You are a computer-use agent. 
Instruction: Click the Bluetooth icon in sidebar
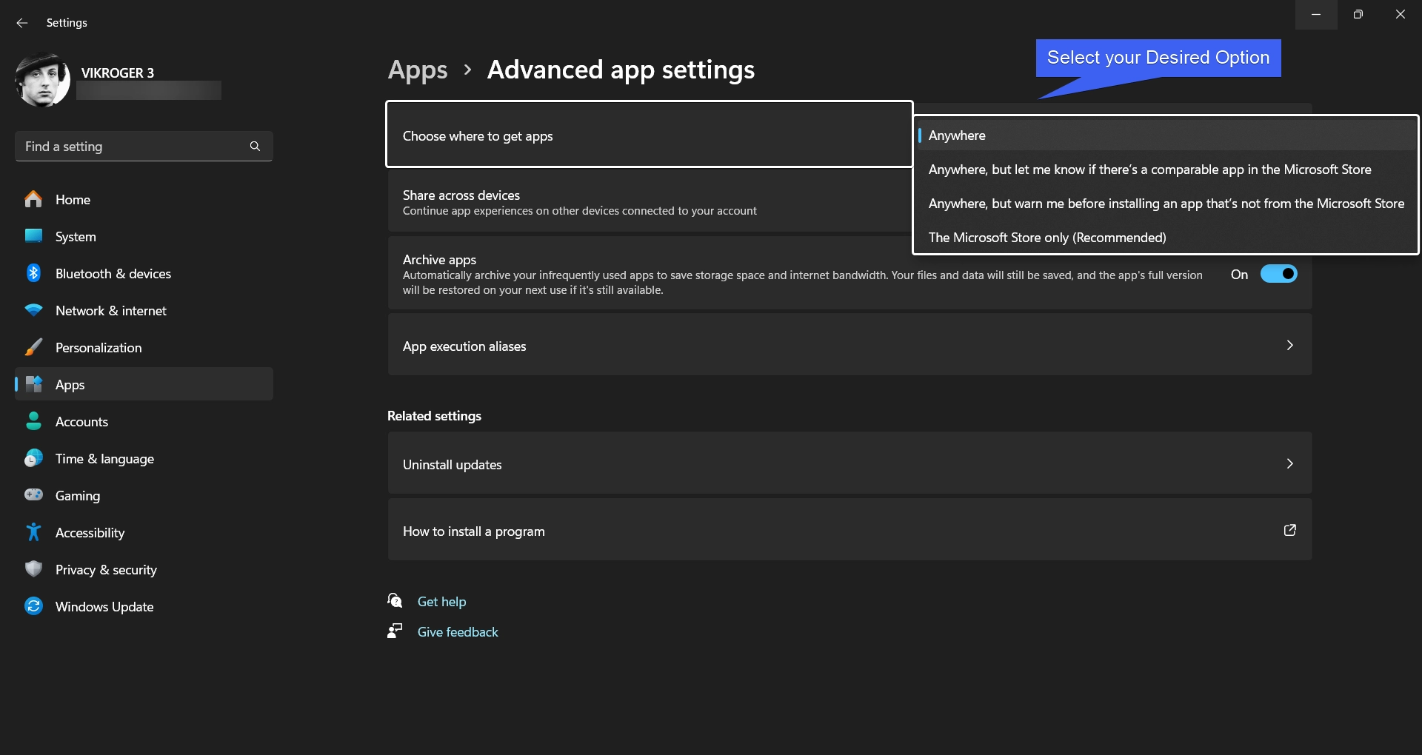point(33,273)
